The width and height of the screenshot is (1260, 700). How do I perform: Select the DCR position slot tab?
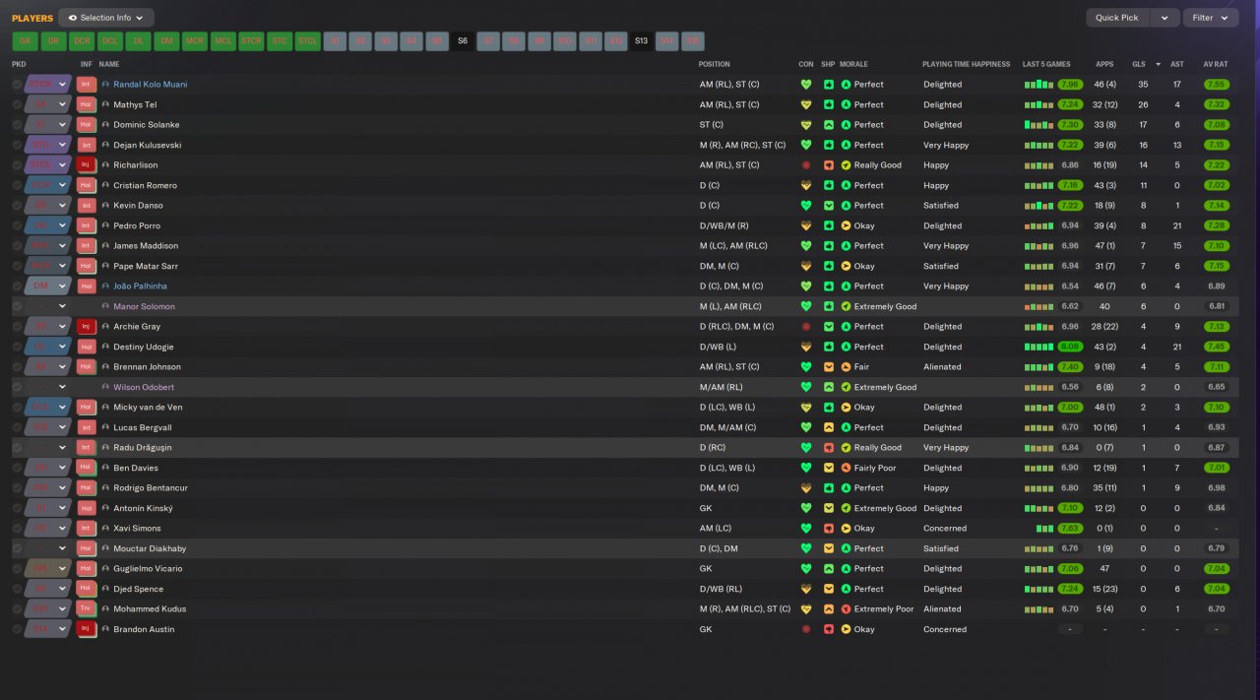82,41
